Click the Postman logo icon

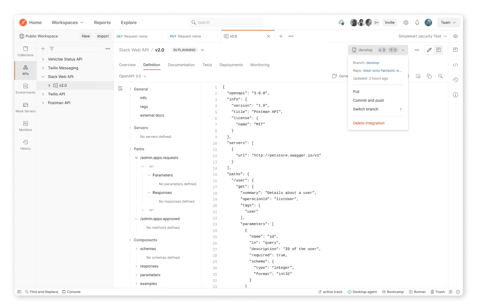[23, 22]
